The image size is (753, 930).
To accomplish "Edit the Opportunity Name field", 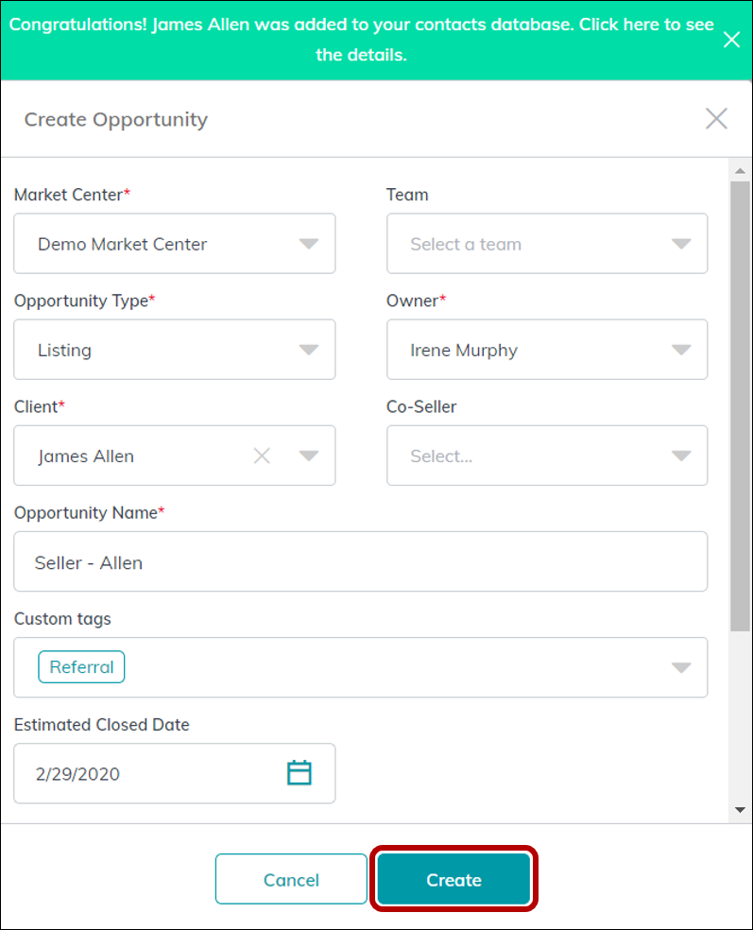I will coord(361,561).
